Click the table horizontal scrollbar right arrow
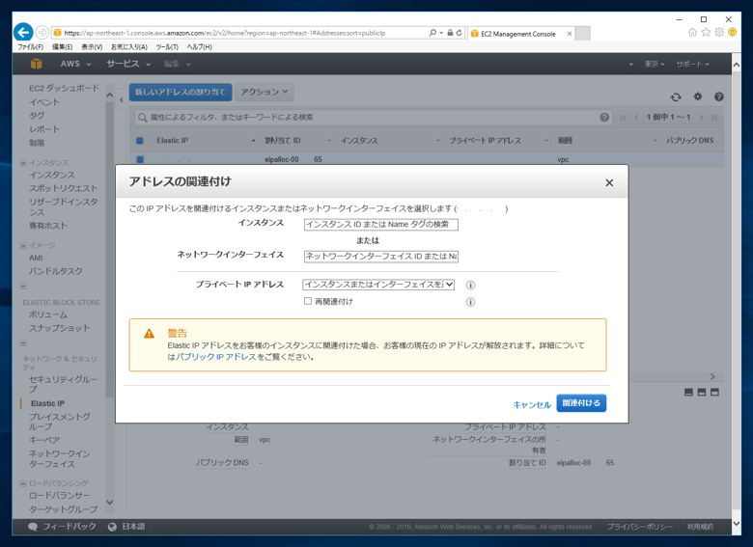This screenshot has width=753, height=547. tap(712, 376)
